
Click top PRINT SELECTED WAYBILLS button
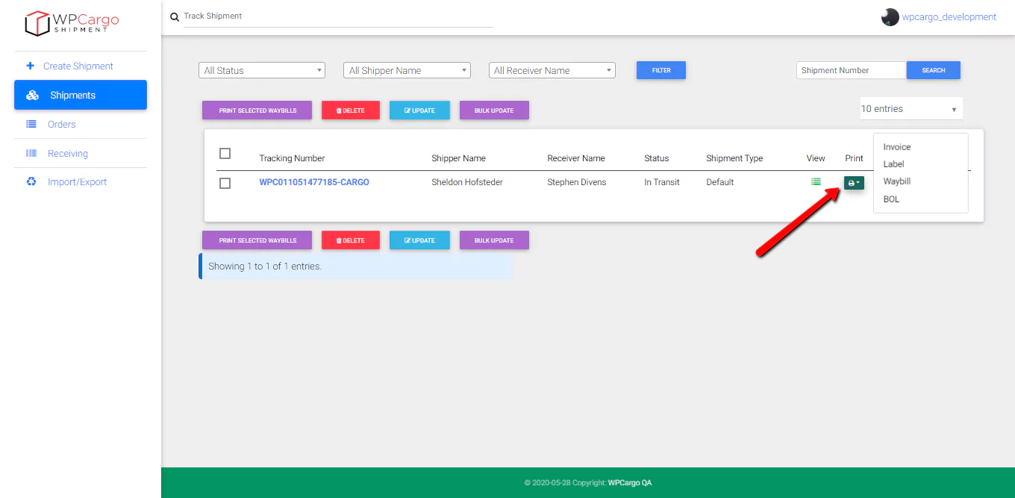tap(257, 111)
